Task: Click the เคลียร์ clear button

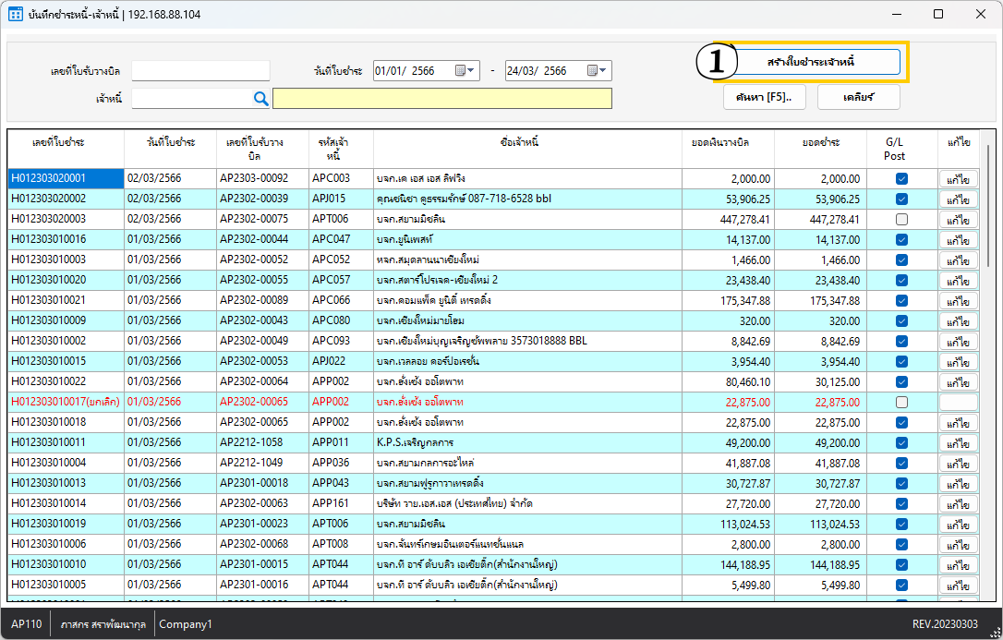Action: (858, 97)
